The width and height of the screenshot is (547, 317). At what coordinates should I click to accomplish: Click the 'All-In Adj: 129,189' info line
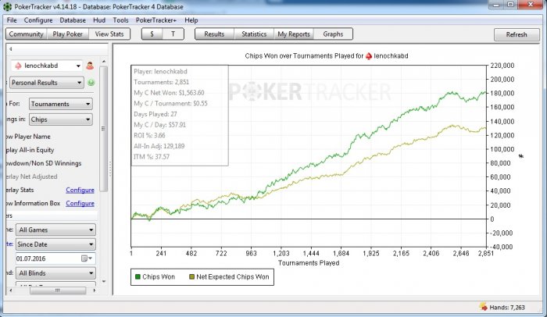point(159,146)
